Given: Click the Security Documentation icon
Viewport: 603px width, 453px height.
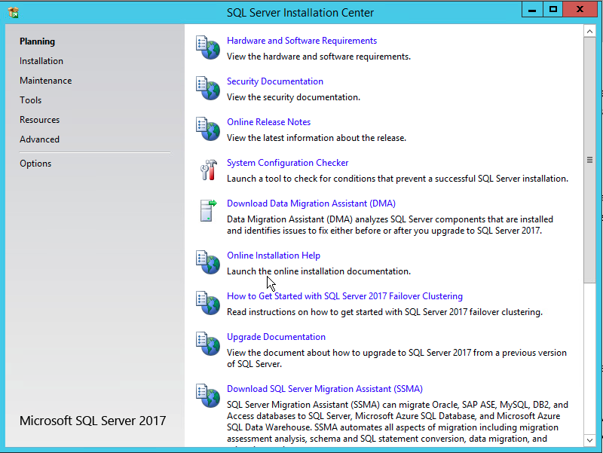Looking at the screenshot, I should click(x=207, y=88).
